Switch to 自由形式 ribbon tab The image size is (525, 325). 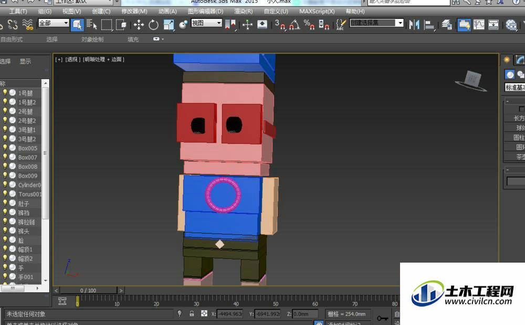tap(11, 39)
